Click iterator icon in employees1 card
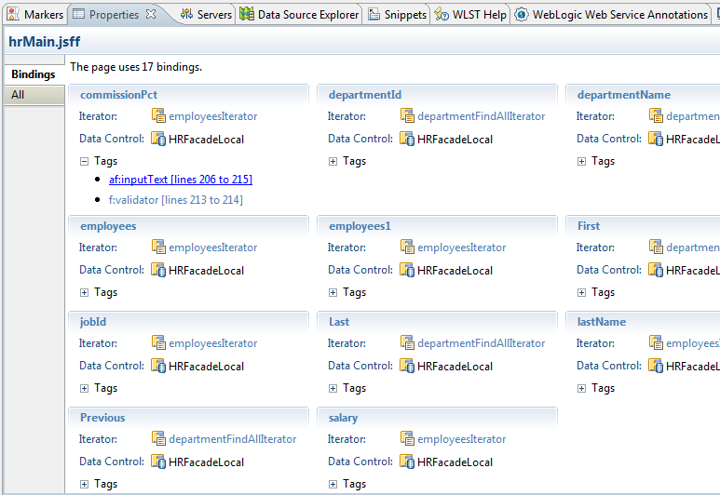 click(407, 247)
